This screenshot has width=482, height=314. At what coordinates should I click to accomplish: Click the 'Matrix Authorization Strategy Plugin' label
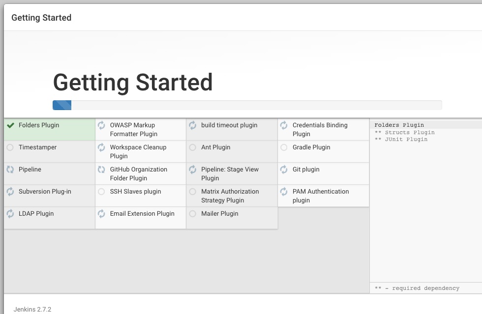(230, 196)
